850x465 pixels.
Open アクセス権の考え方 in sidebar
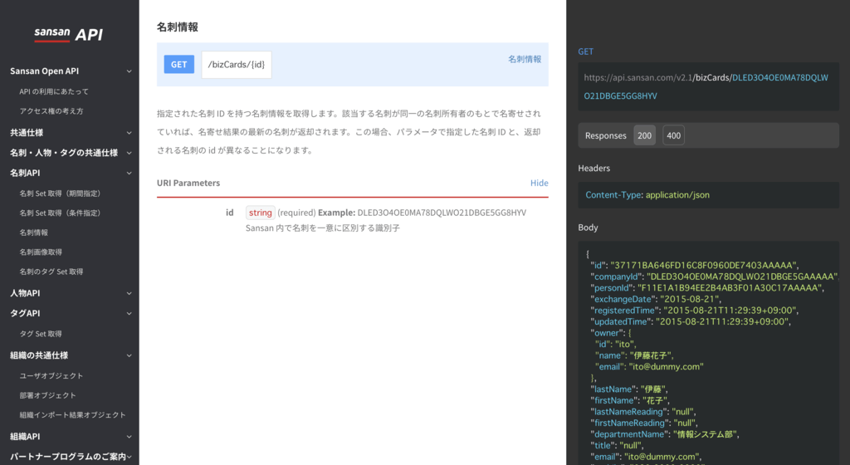[51, 111]
